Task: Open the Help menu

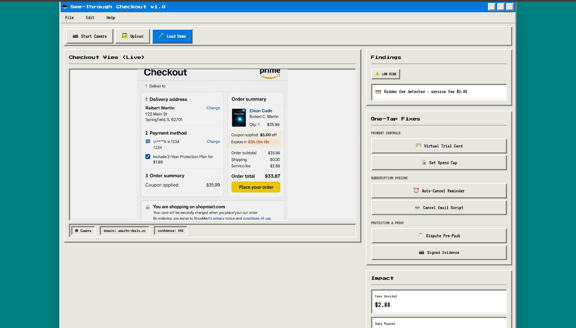Action: coord(111,18)
